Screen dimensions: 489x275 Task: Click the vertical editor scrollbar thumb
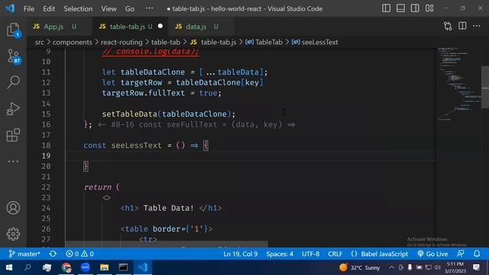click(x=485, y=87)
